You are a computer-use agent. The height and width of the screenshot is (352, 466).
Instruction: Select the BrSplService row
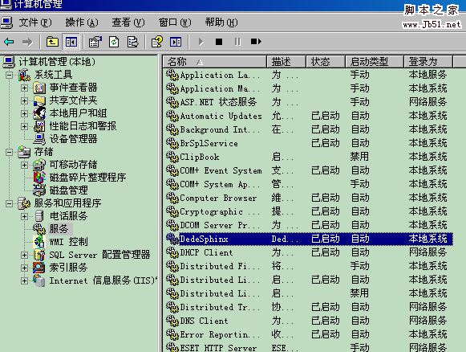(x=309, y=143)
